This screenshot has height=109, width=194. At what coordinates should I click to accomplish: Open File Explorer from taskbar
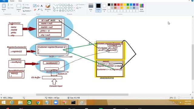[20, 102]
